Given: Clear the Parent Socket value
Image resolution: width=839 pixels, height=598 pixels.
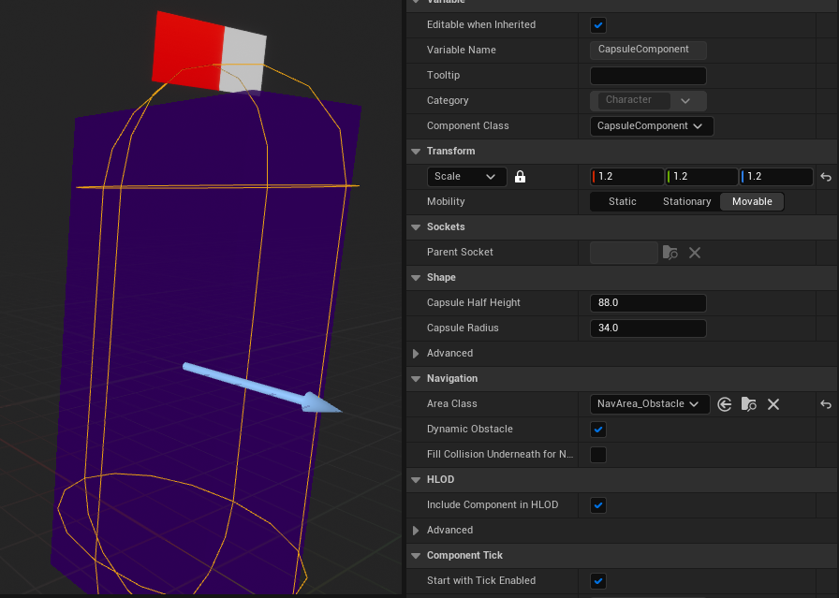Looking at the screenshot, I should pyautogui.click(x=695, y=253).
